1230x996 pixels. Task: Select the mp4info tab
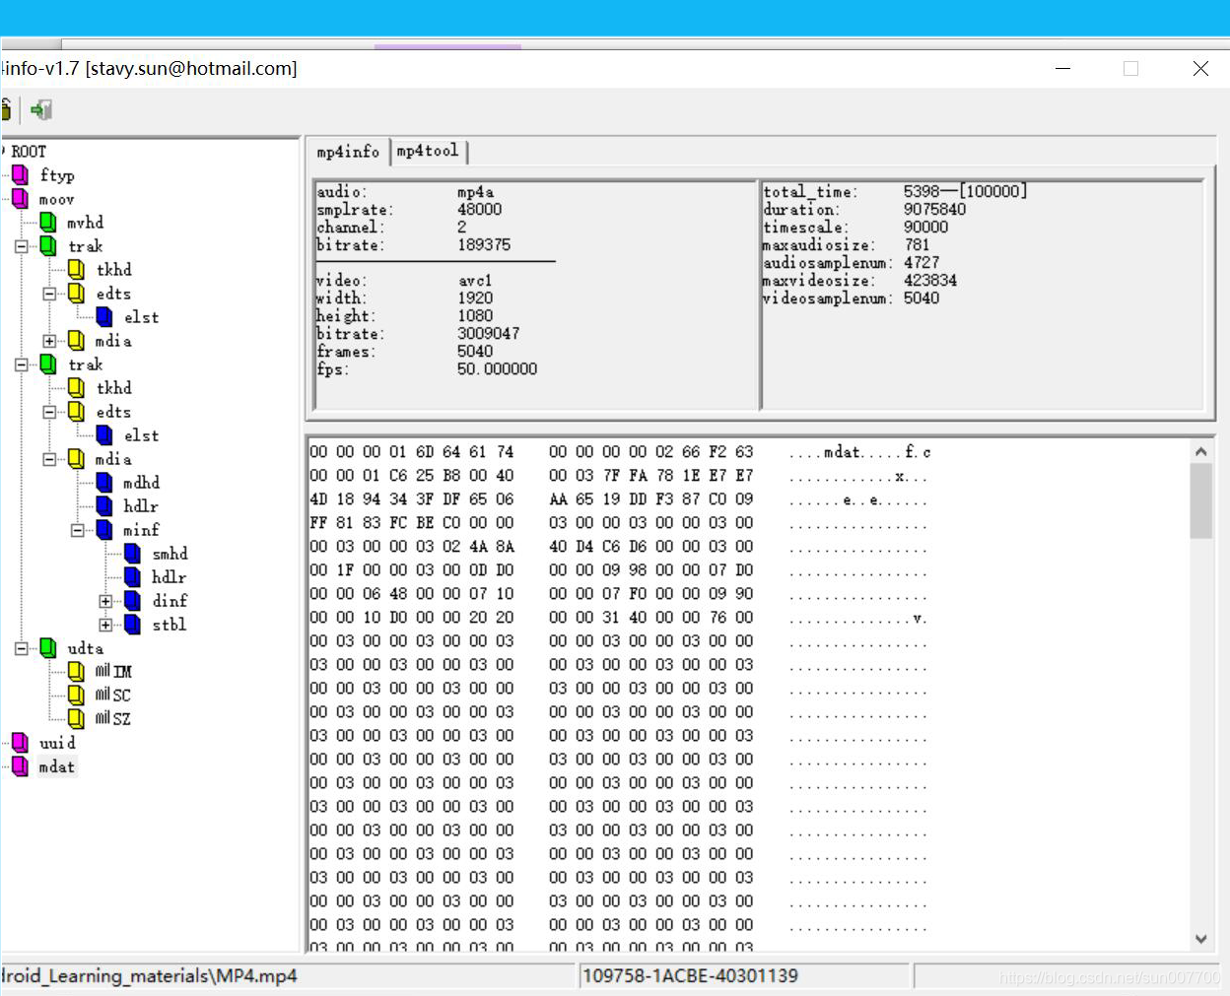(347, 152)
